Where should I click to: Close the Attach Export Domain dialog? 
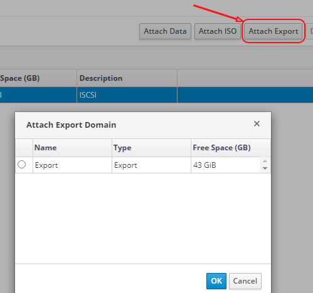(257, 123)
